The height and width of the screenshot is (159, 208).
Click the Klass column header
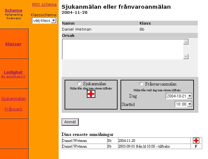[145, 23]
